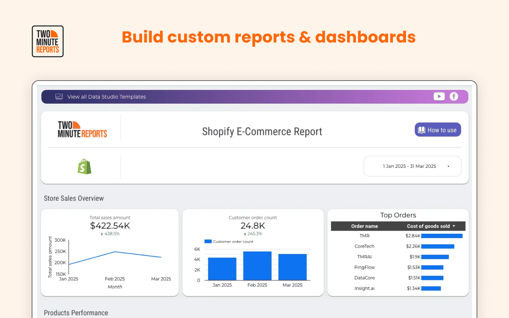Click the $2.26K cost value

(413, 246)
